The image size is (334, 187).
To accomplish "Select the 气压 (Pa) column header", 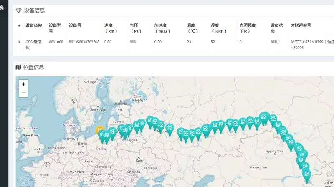I will (x=136, y=28).
